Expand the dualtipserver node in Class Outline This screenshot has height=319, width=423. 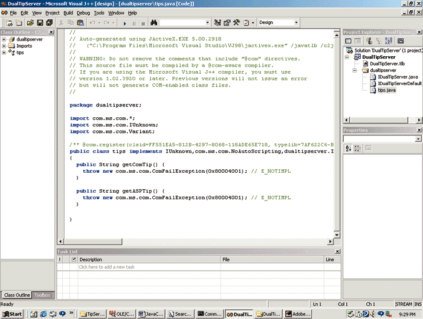(4, 39)
